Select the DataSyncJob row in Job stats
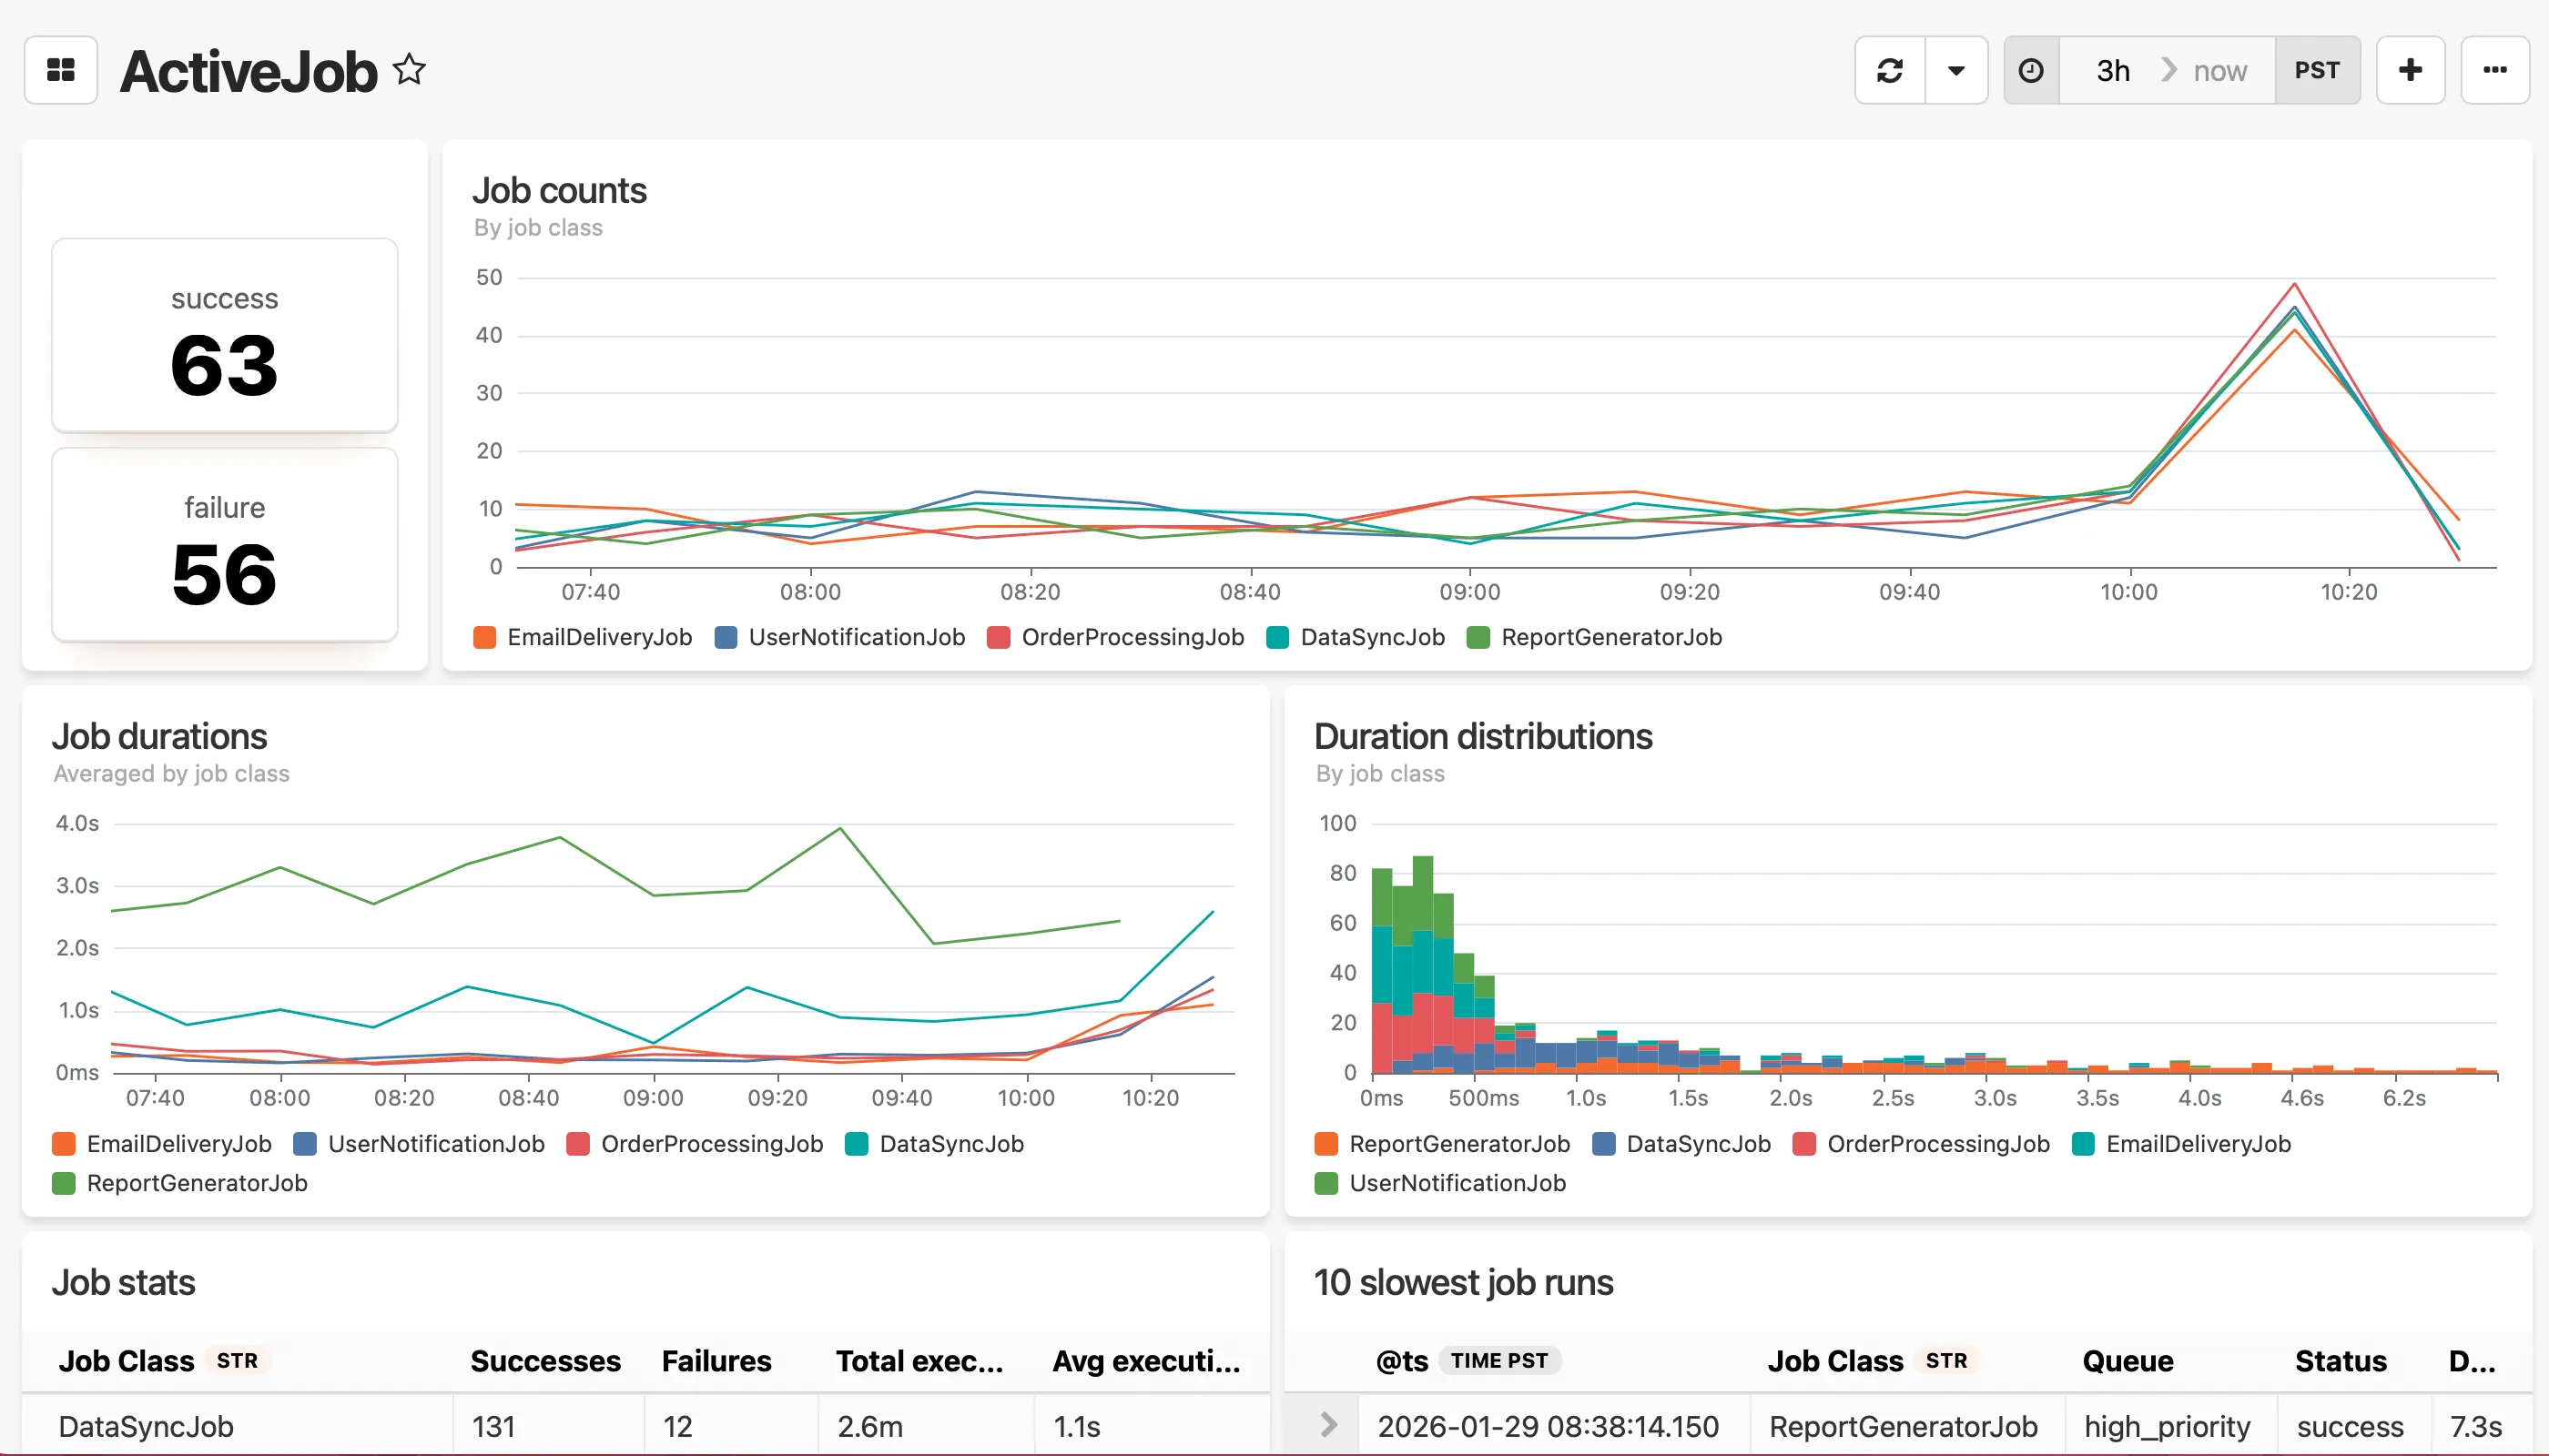This screenshot has height=1456, width=2549. (x=146, y=1425)
